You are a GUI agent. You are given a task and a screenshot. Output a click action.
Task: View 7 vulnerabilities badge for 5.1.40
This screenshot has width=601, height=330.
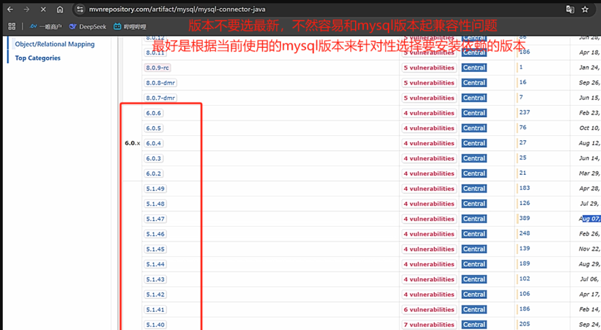click(429, 325)
